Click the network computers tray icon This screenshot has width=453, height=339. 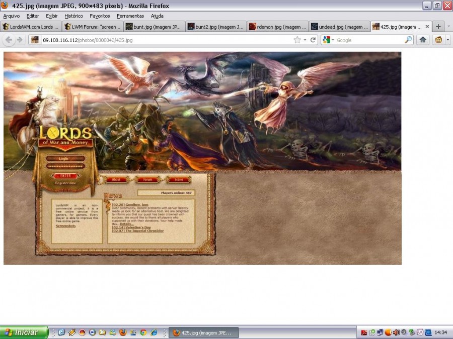(x=380, y=332)
